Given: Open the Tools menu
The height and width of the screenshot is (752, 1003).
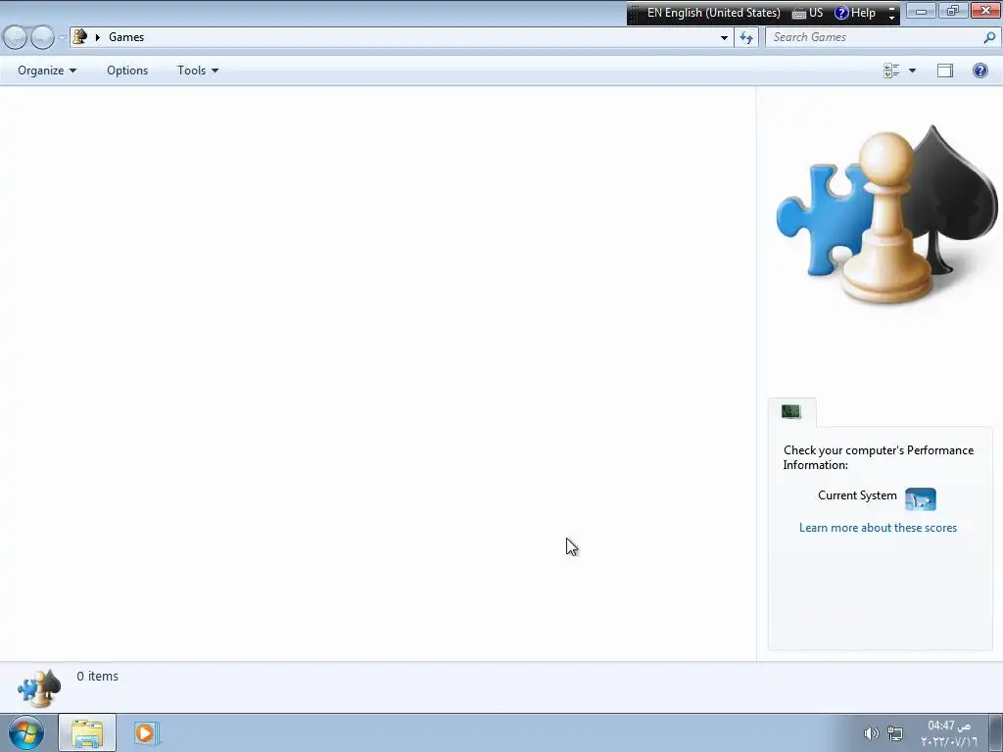Looking at the screenshot, I should point(198,70).
